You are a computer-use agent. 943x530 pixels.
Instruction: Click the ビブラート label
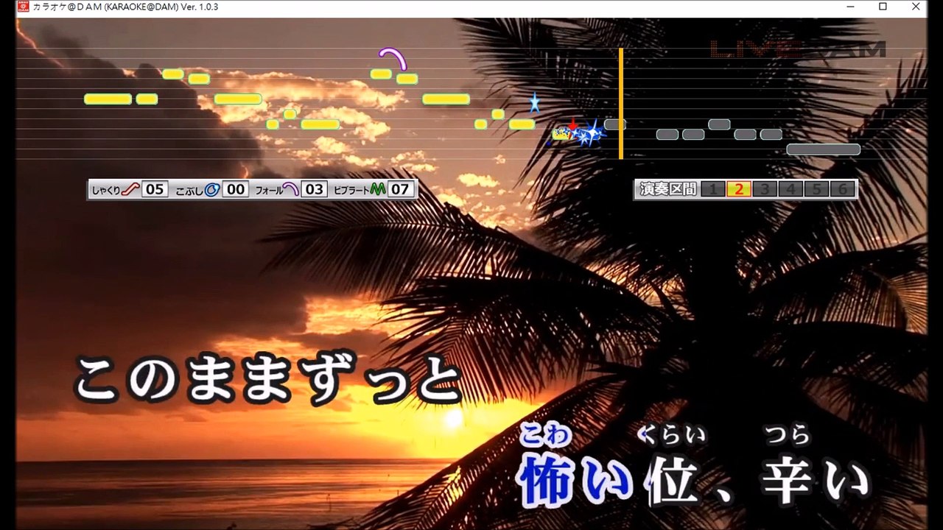pyautogui.click(x=351, y=190)
